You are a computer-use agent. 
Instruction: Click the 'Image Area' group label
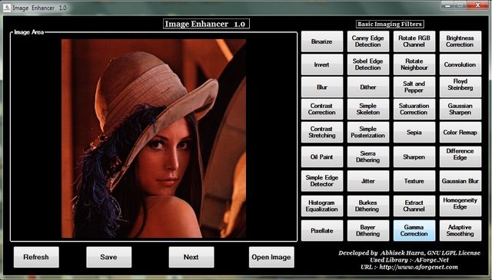(29, 32)
